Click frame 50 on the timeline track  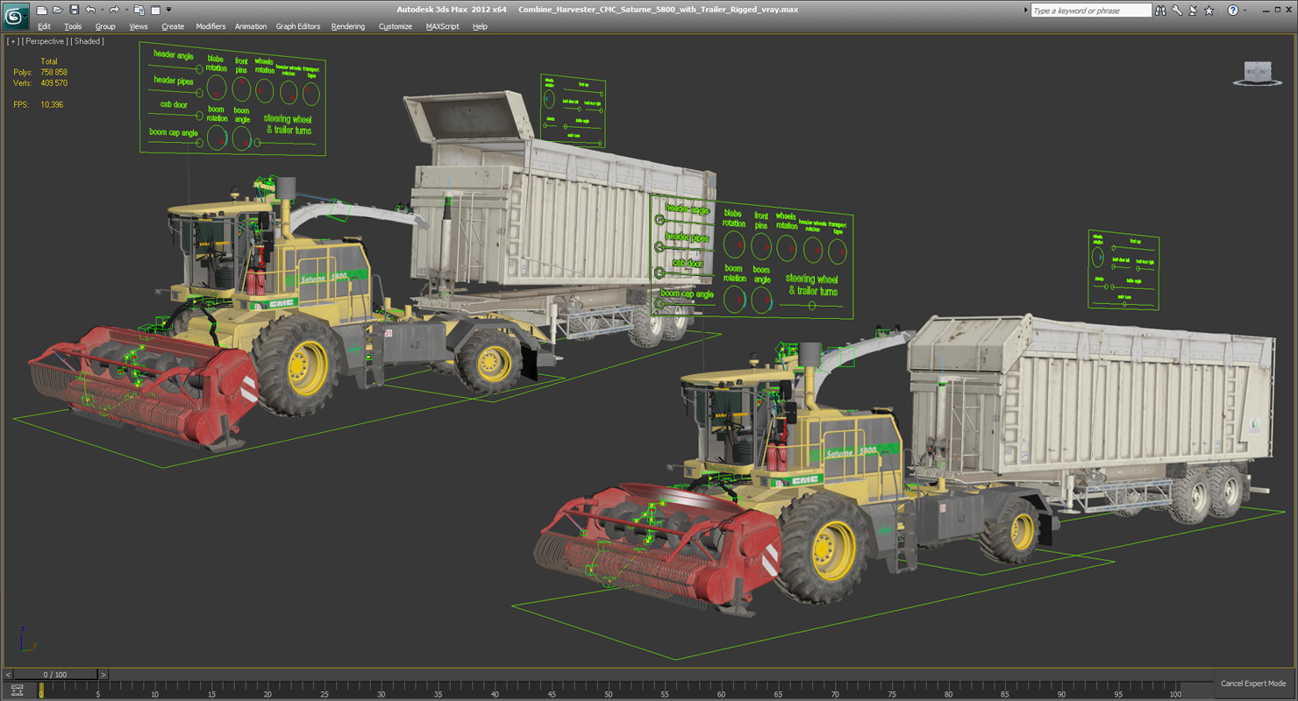pos(608,689)
